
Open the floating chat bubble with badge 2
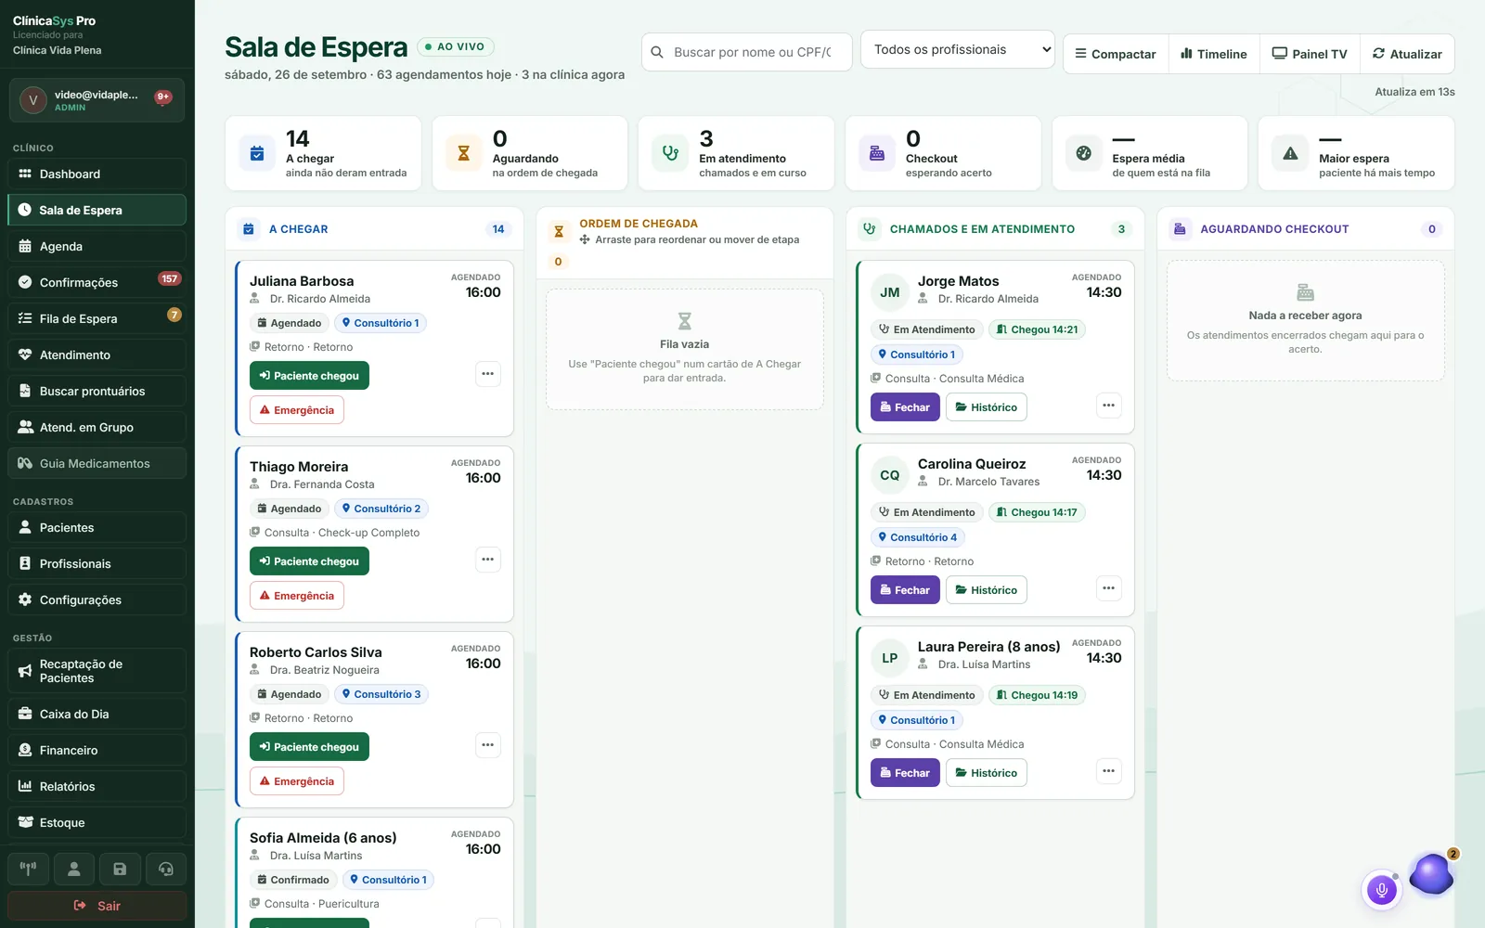(x=1431, y=873)
